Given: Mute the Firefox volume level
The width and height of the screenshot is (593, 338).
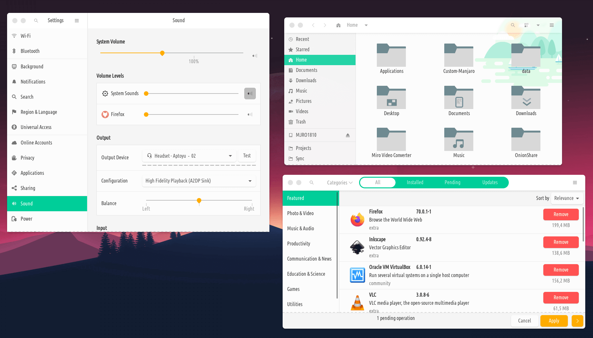Looking at the screenshot, I should 250,114.
